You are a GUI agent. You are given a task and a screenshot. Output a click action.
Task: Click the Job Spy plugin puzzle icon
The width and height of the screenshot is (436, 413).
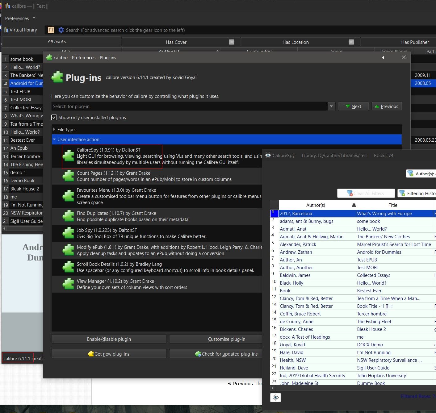coord(68,233)
